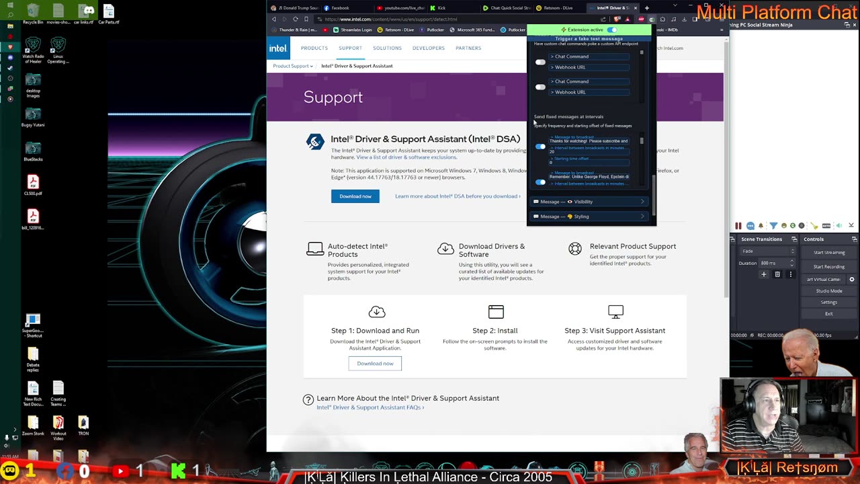Click the bookmark icon beside the address bar

[x=306, y=19]
